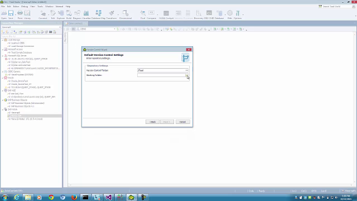Open the Help menu
This screenshot has height=201, width=357.
pyautogui.click(x=68, y=6)
